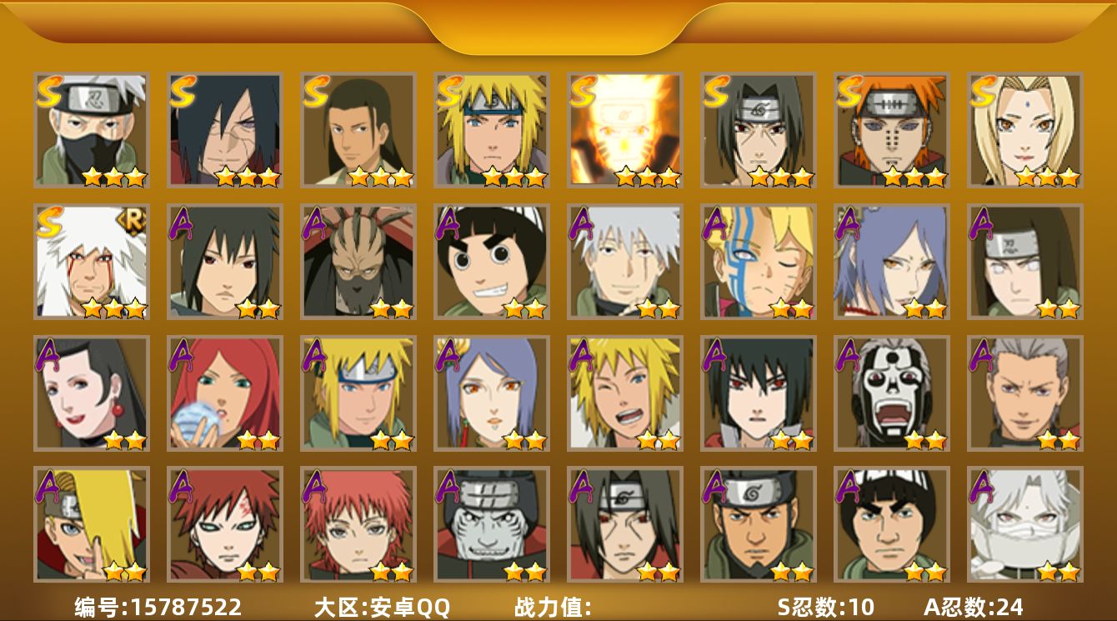This screenshot has height=621, width=1117.
Task: Select the red-haired woman holding a blue orb
Action: 225,393
